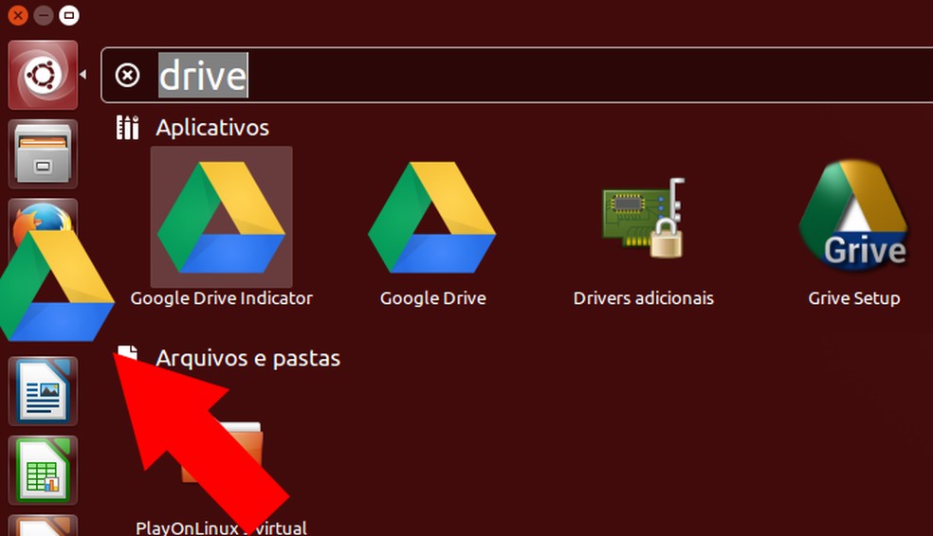
Task: Open LibreOffice Calc from launcher
Action: tap(43, 470)
